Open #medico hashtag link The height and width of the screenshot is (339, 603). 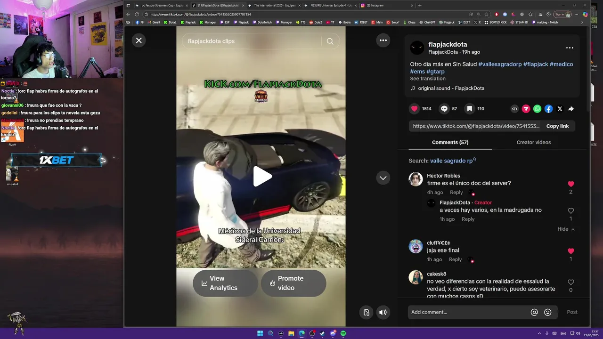click(x=562, y=64)
